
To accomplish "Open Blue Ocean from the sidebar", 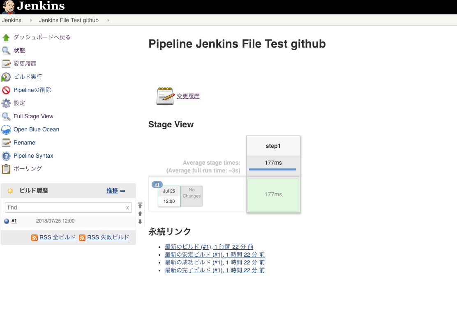I will pyautogui.click(x=36, y=129).
